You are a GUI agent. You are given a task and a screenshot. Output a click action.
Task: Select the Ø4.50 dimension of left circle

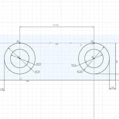click(x=39, y=64)
